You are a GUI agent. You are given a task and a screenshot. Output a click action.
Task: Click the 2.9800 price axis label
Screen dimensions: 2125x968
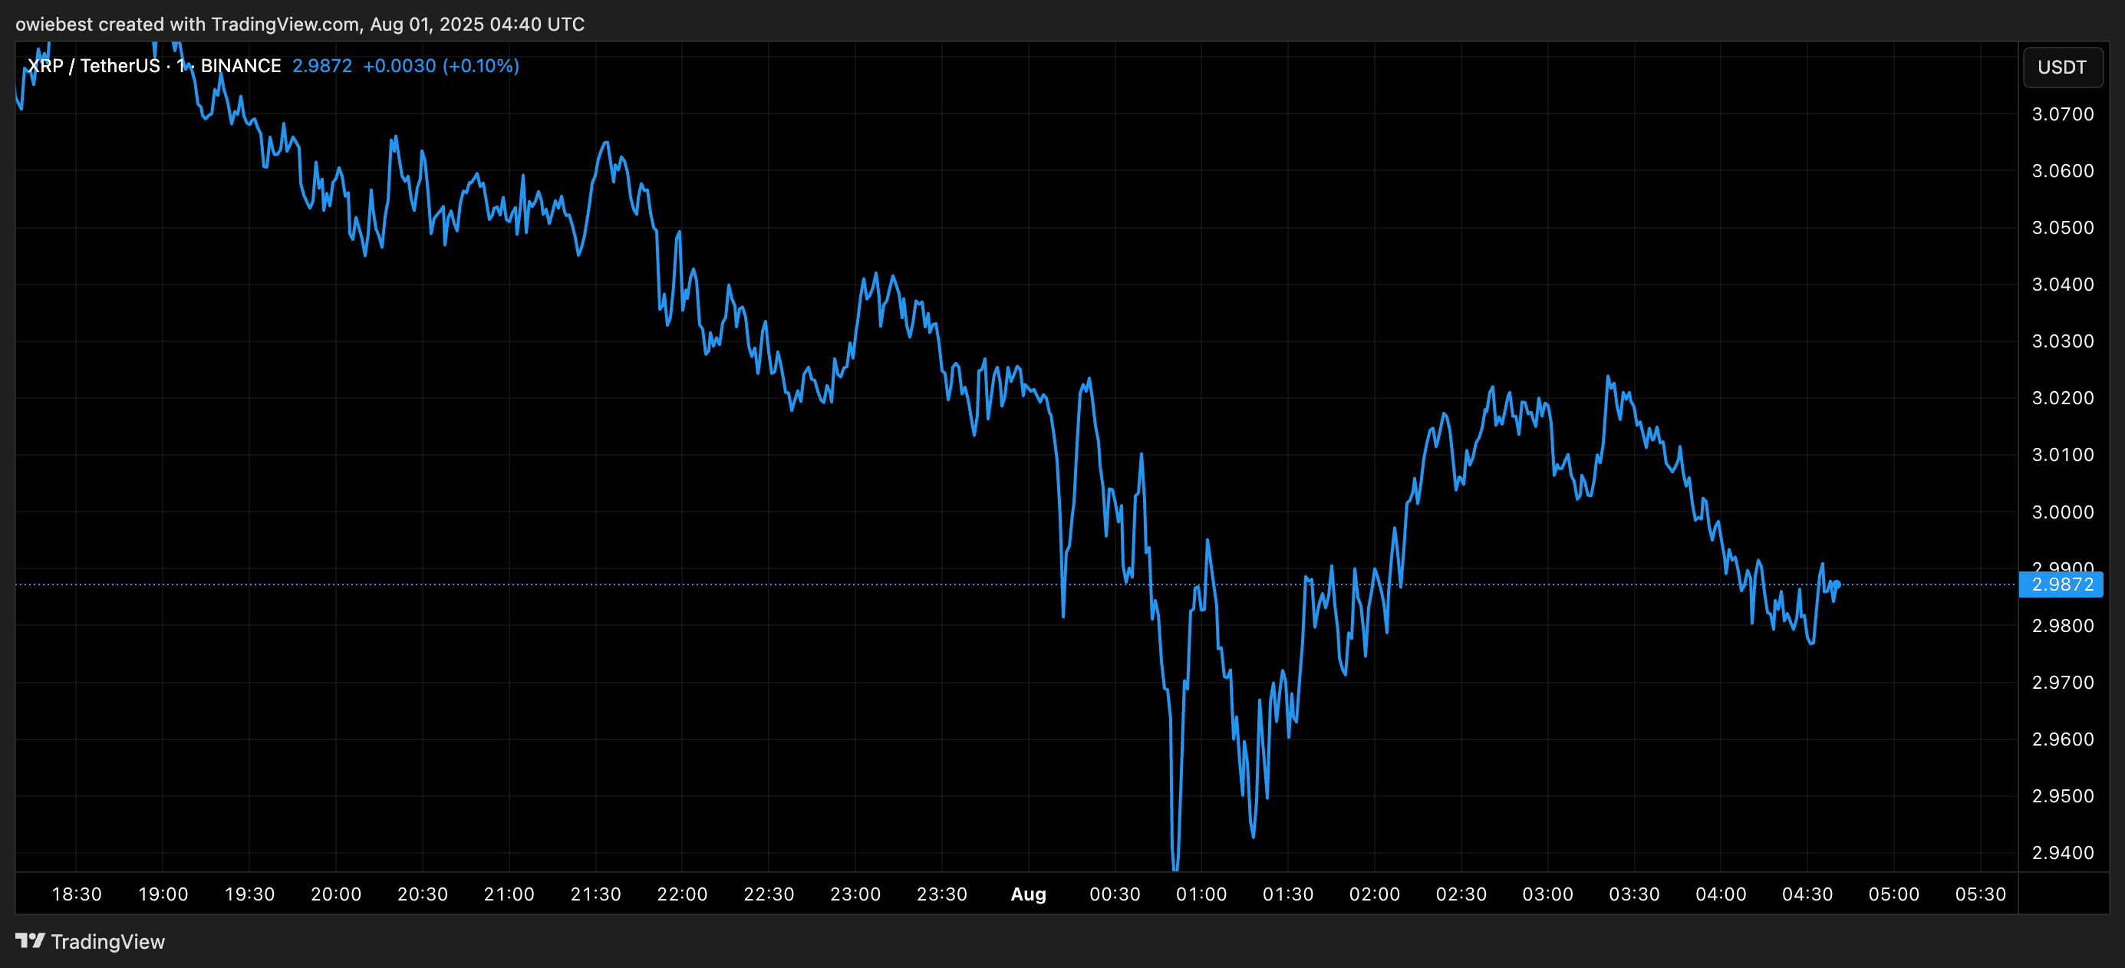(x=2062, y=626)
